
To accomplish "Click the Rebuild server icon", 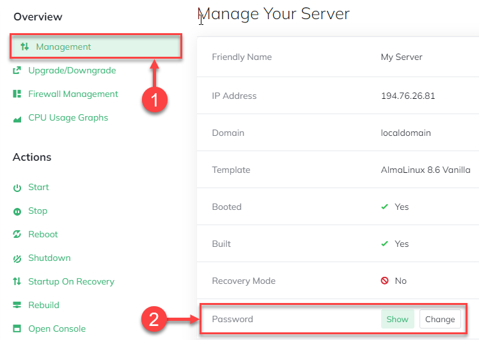I will (17, 306).
